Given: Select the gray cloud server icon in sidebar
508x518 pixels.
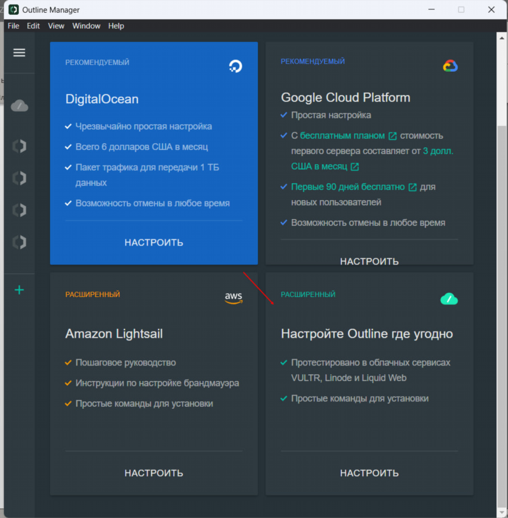Looking at the screenshot, I should click(x=20, y=106).
